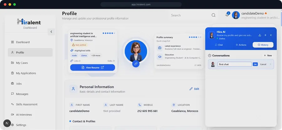
Task: Expand the +29 more skills tag
Action: [x=96, y=55]
